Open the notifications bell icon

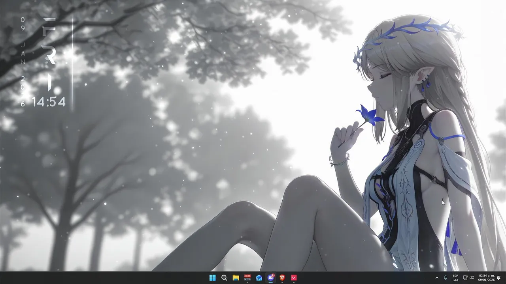pos(499,278)
